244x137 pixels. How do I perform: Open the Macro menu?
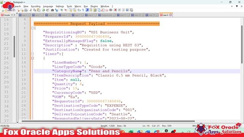pyautogui.click(x=78, y=6)
